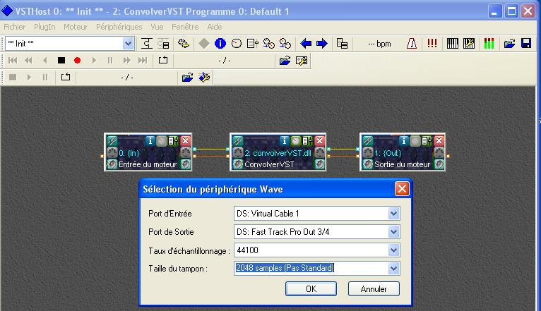
Task: Go to next program with right blue arrow
Action: coord(322,44)
